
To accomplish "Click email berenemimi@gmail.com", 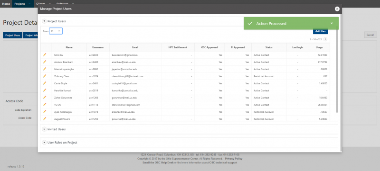I will (125, 55).
